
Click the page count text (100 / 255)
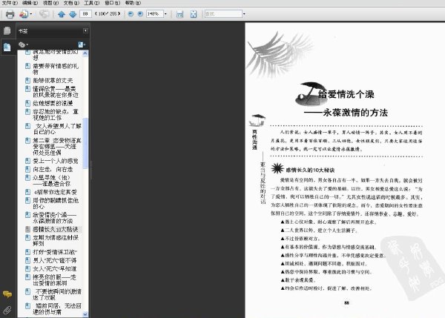(x=108, y=13)
